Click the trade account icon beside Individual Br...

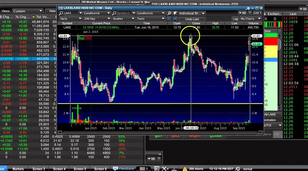coord(175,13)
